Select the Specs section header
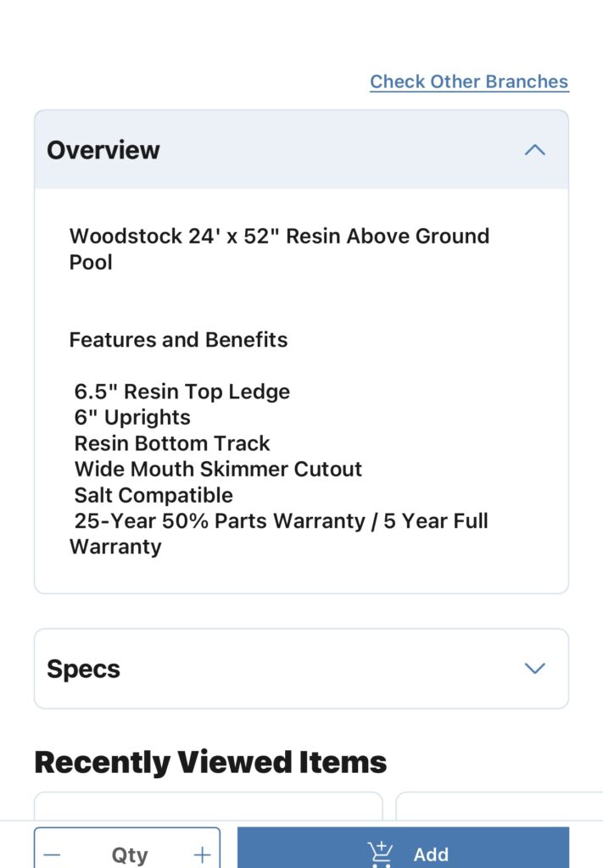Image resolution: width=603 pixels, height=868 pixels. 301,668
